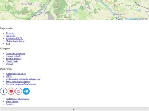
Task: Open the Úřední deska link
Action: tap(12, 61)
